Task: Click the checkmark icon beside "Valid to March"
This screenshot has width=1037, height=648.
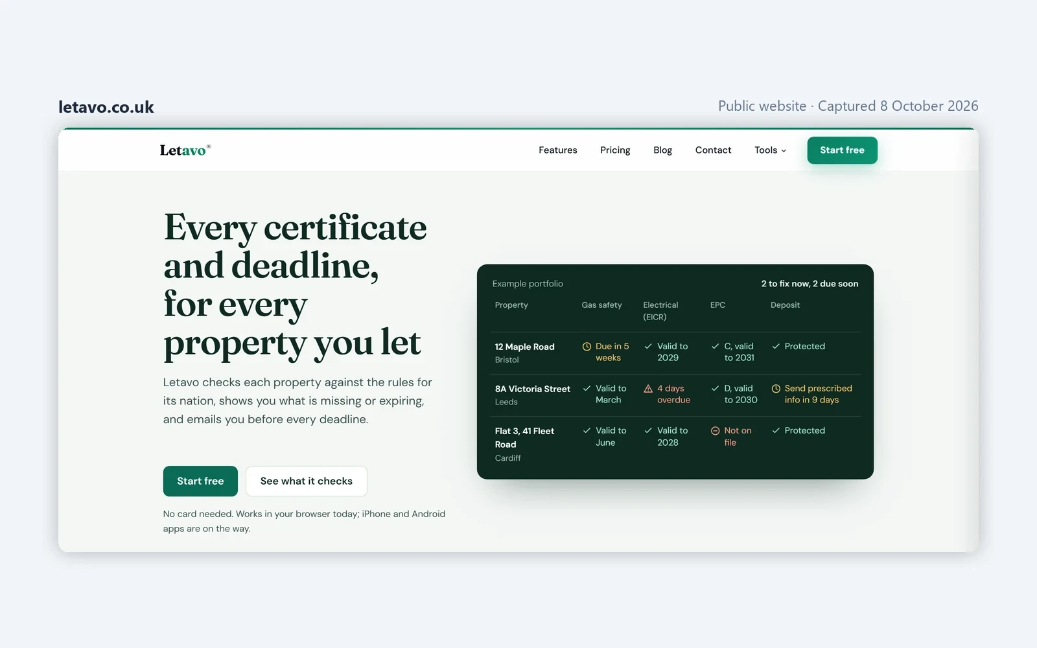Action: point(587,389)
